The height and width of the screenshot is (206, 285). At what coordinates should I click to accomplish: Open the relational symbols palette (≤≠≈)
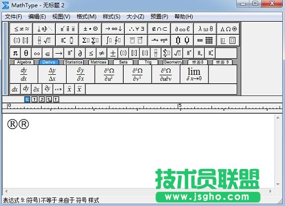pyautogui.click(x=21, y=29)
